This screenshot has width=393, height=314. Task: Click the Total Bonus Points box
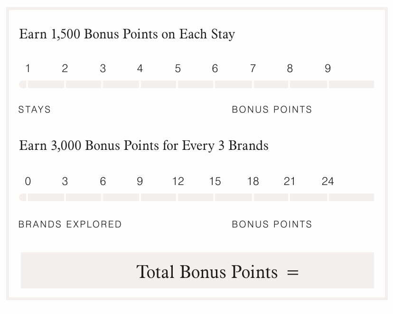[x=197, y=271]
